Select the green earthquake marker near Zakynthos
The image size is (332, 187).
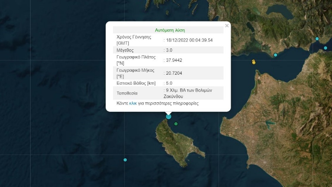176,124
